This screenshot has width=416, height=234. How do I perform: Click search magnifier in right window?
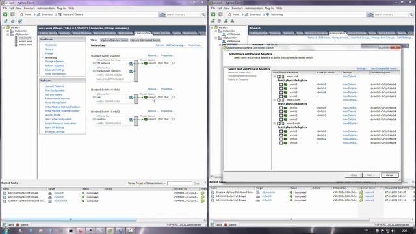tap(411, 14)
